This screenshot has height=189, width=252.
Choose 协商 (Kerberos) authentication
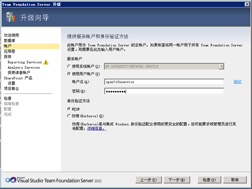click(x=69, y=116)
